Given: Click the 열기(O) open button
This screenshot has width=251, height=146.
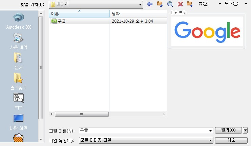Looking at the screenshot, I should coord(228,130).
